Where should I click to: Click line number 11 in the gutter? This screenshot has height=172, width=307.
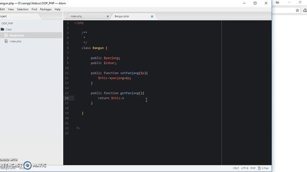67,73
